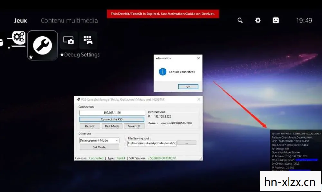Open the game library grid tile
The image size is (322, 192).
pos(88,40)
